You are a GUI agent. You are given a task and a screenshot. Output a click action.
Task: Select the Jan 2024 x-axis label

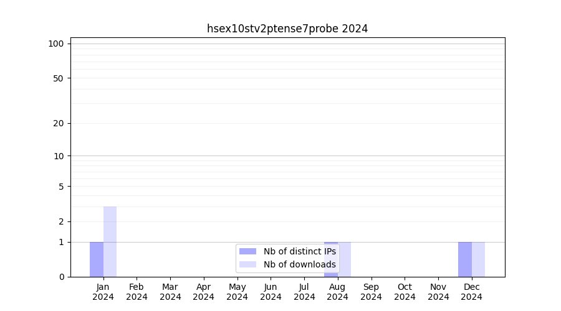click(103, 292)
